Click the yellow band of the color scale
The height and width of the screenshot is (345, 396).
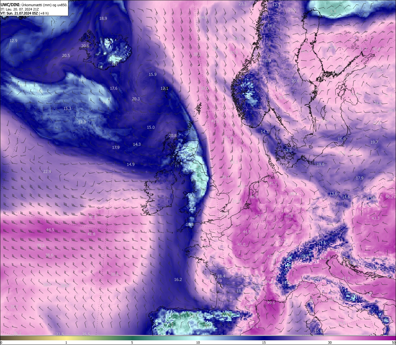tap(66, 338)
